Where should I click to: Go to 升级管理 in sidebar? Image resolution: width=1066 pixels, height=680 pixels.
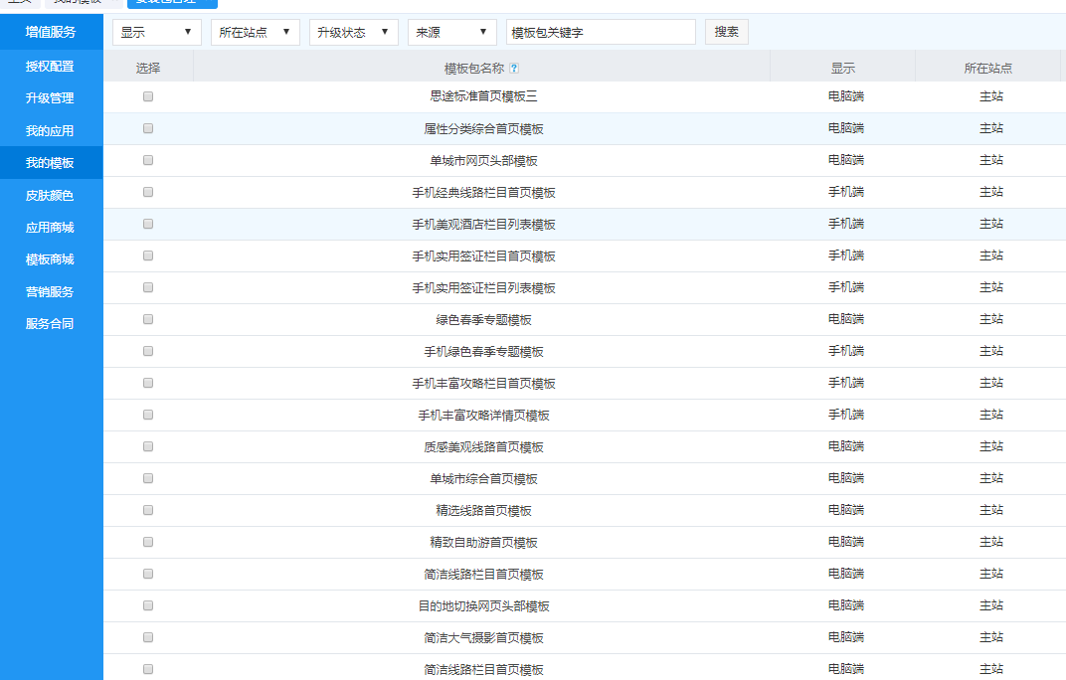(x=50, y=98)
